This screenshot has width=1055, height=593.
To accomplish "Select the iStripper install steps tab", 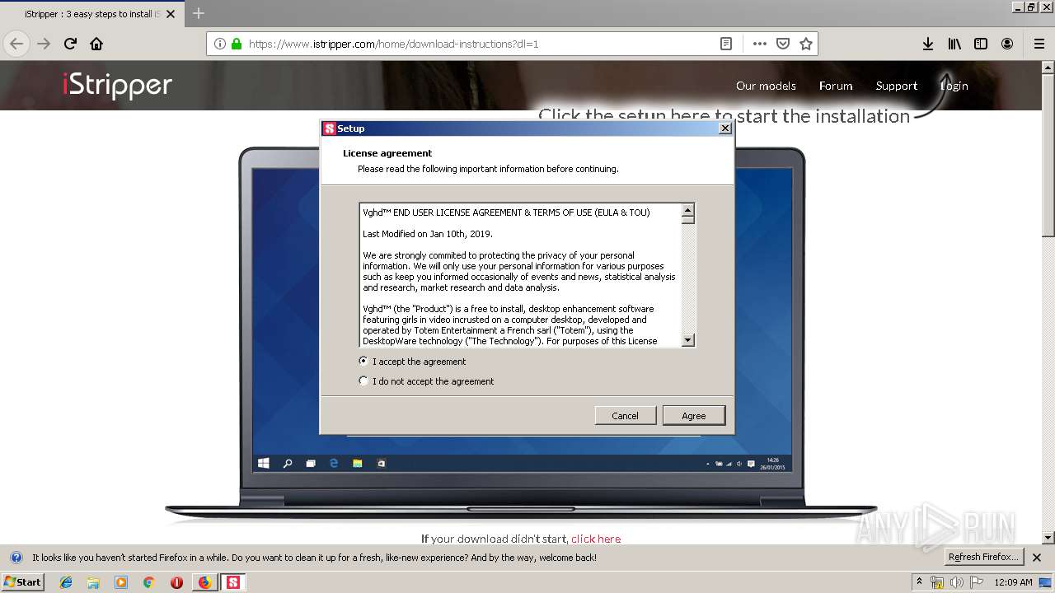I will [92, 14].
